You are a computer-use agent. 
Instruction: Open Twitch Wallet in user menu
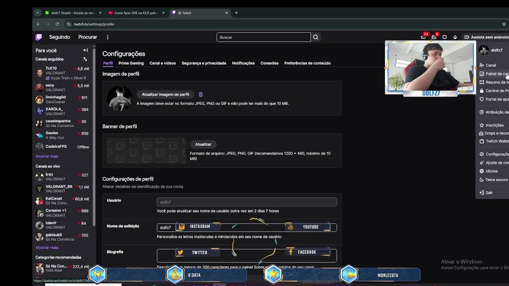493,141
